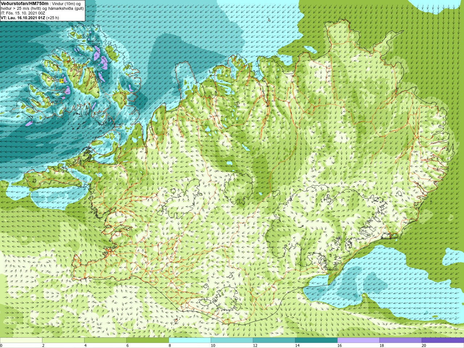Click the 'VT: Lau. 16.10.2021 01Z' line

(23, 18)
